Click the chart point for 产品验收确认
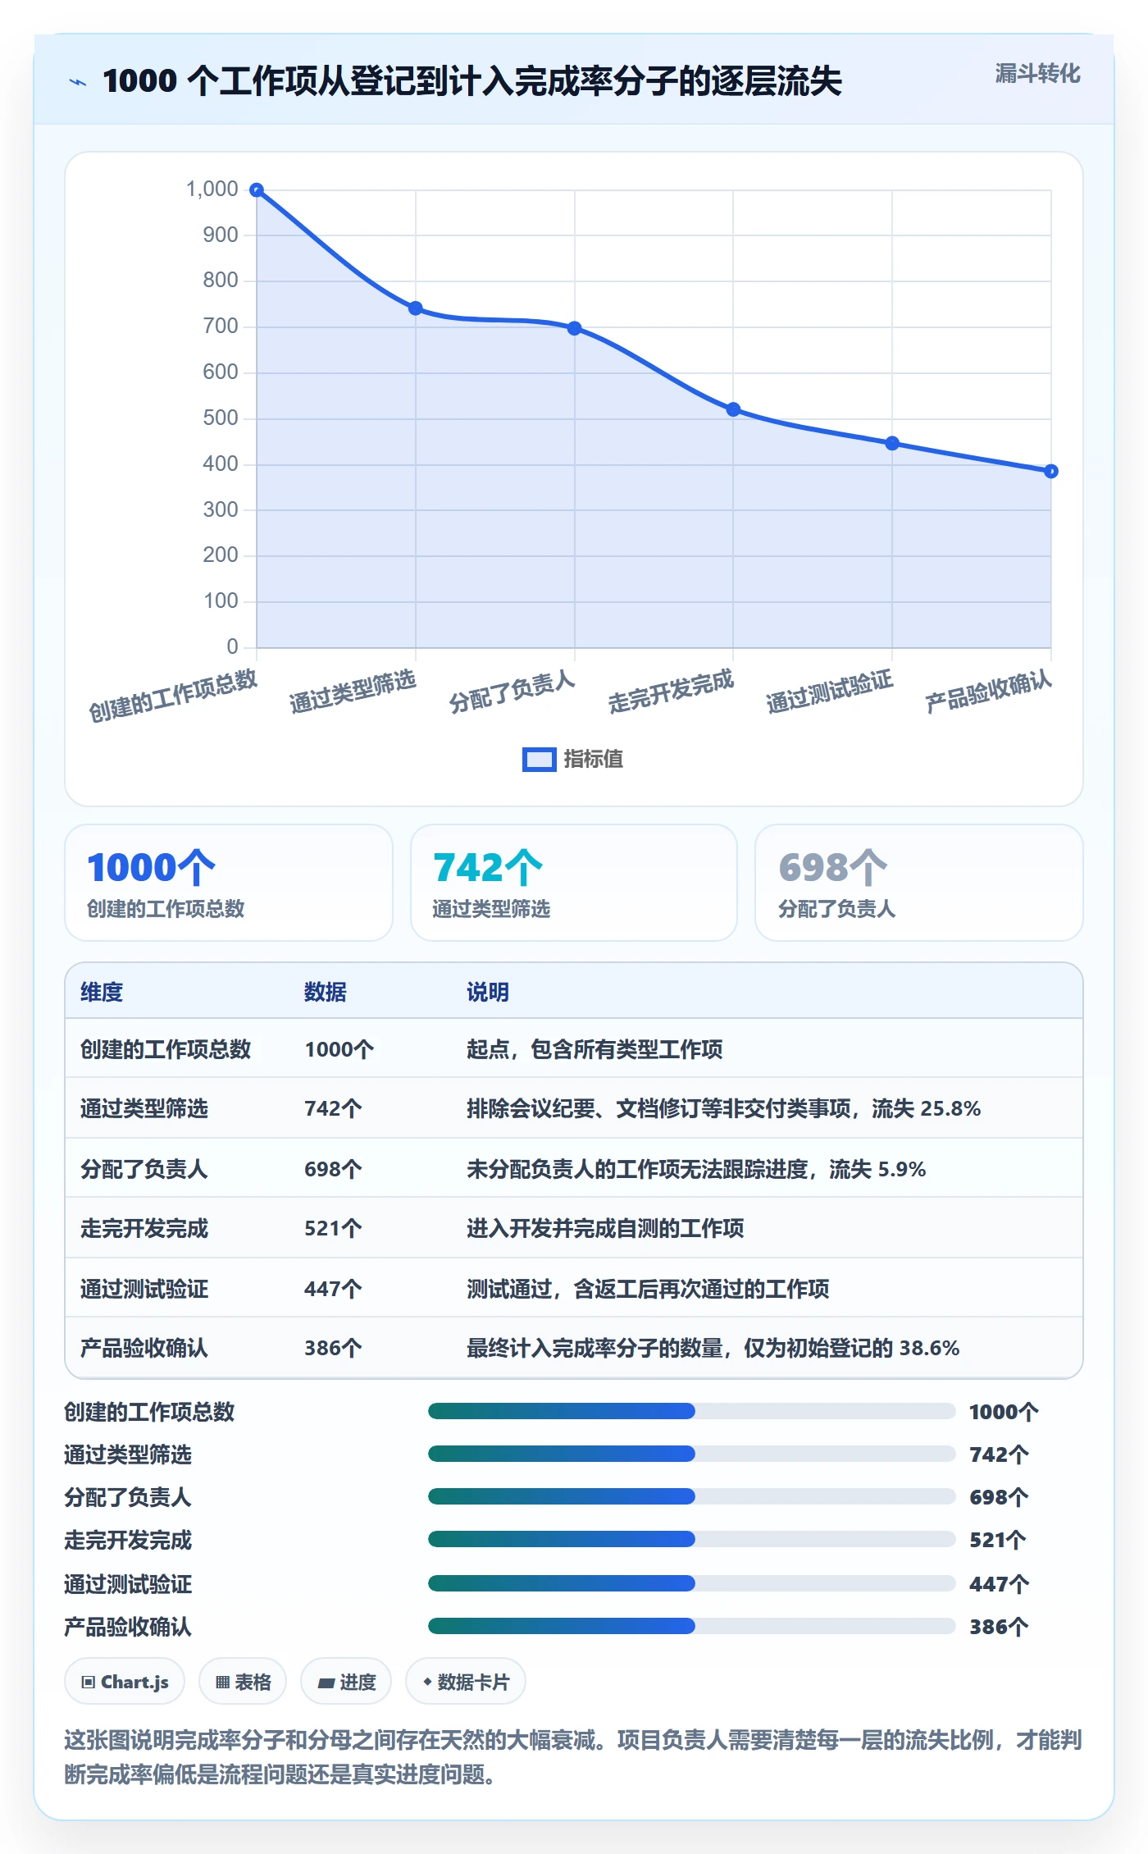1148x1854 pixels. (1051, 471)
